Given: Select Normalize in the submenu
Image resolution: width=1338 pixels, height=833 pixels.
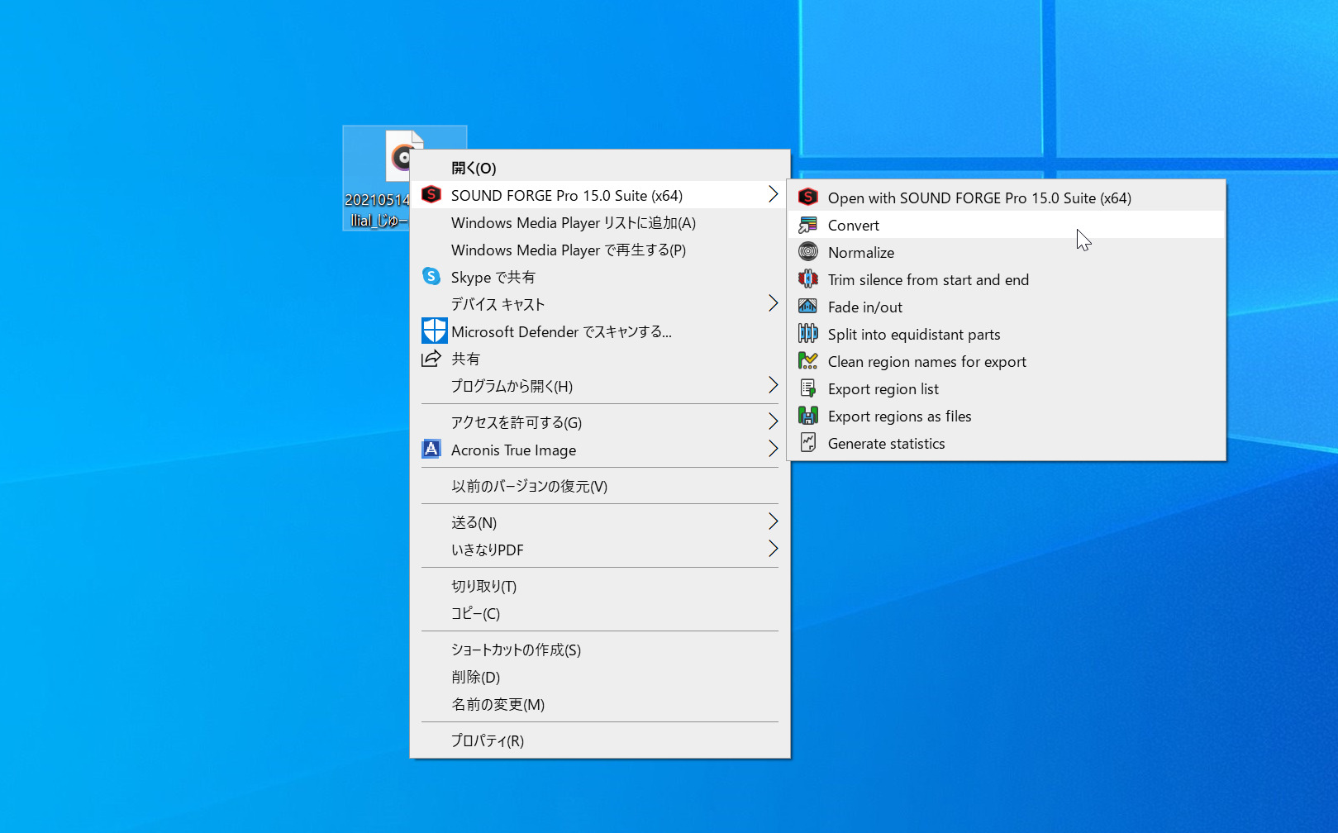Looking at the screenshot, I should pos(1007,252).
